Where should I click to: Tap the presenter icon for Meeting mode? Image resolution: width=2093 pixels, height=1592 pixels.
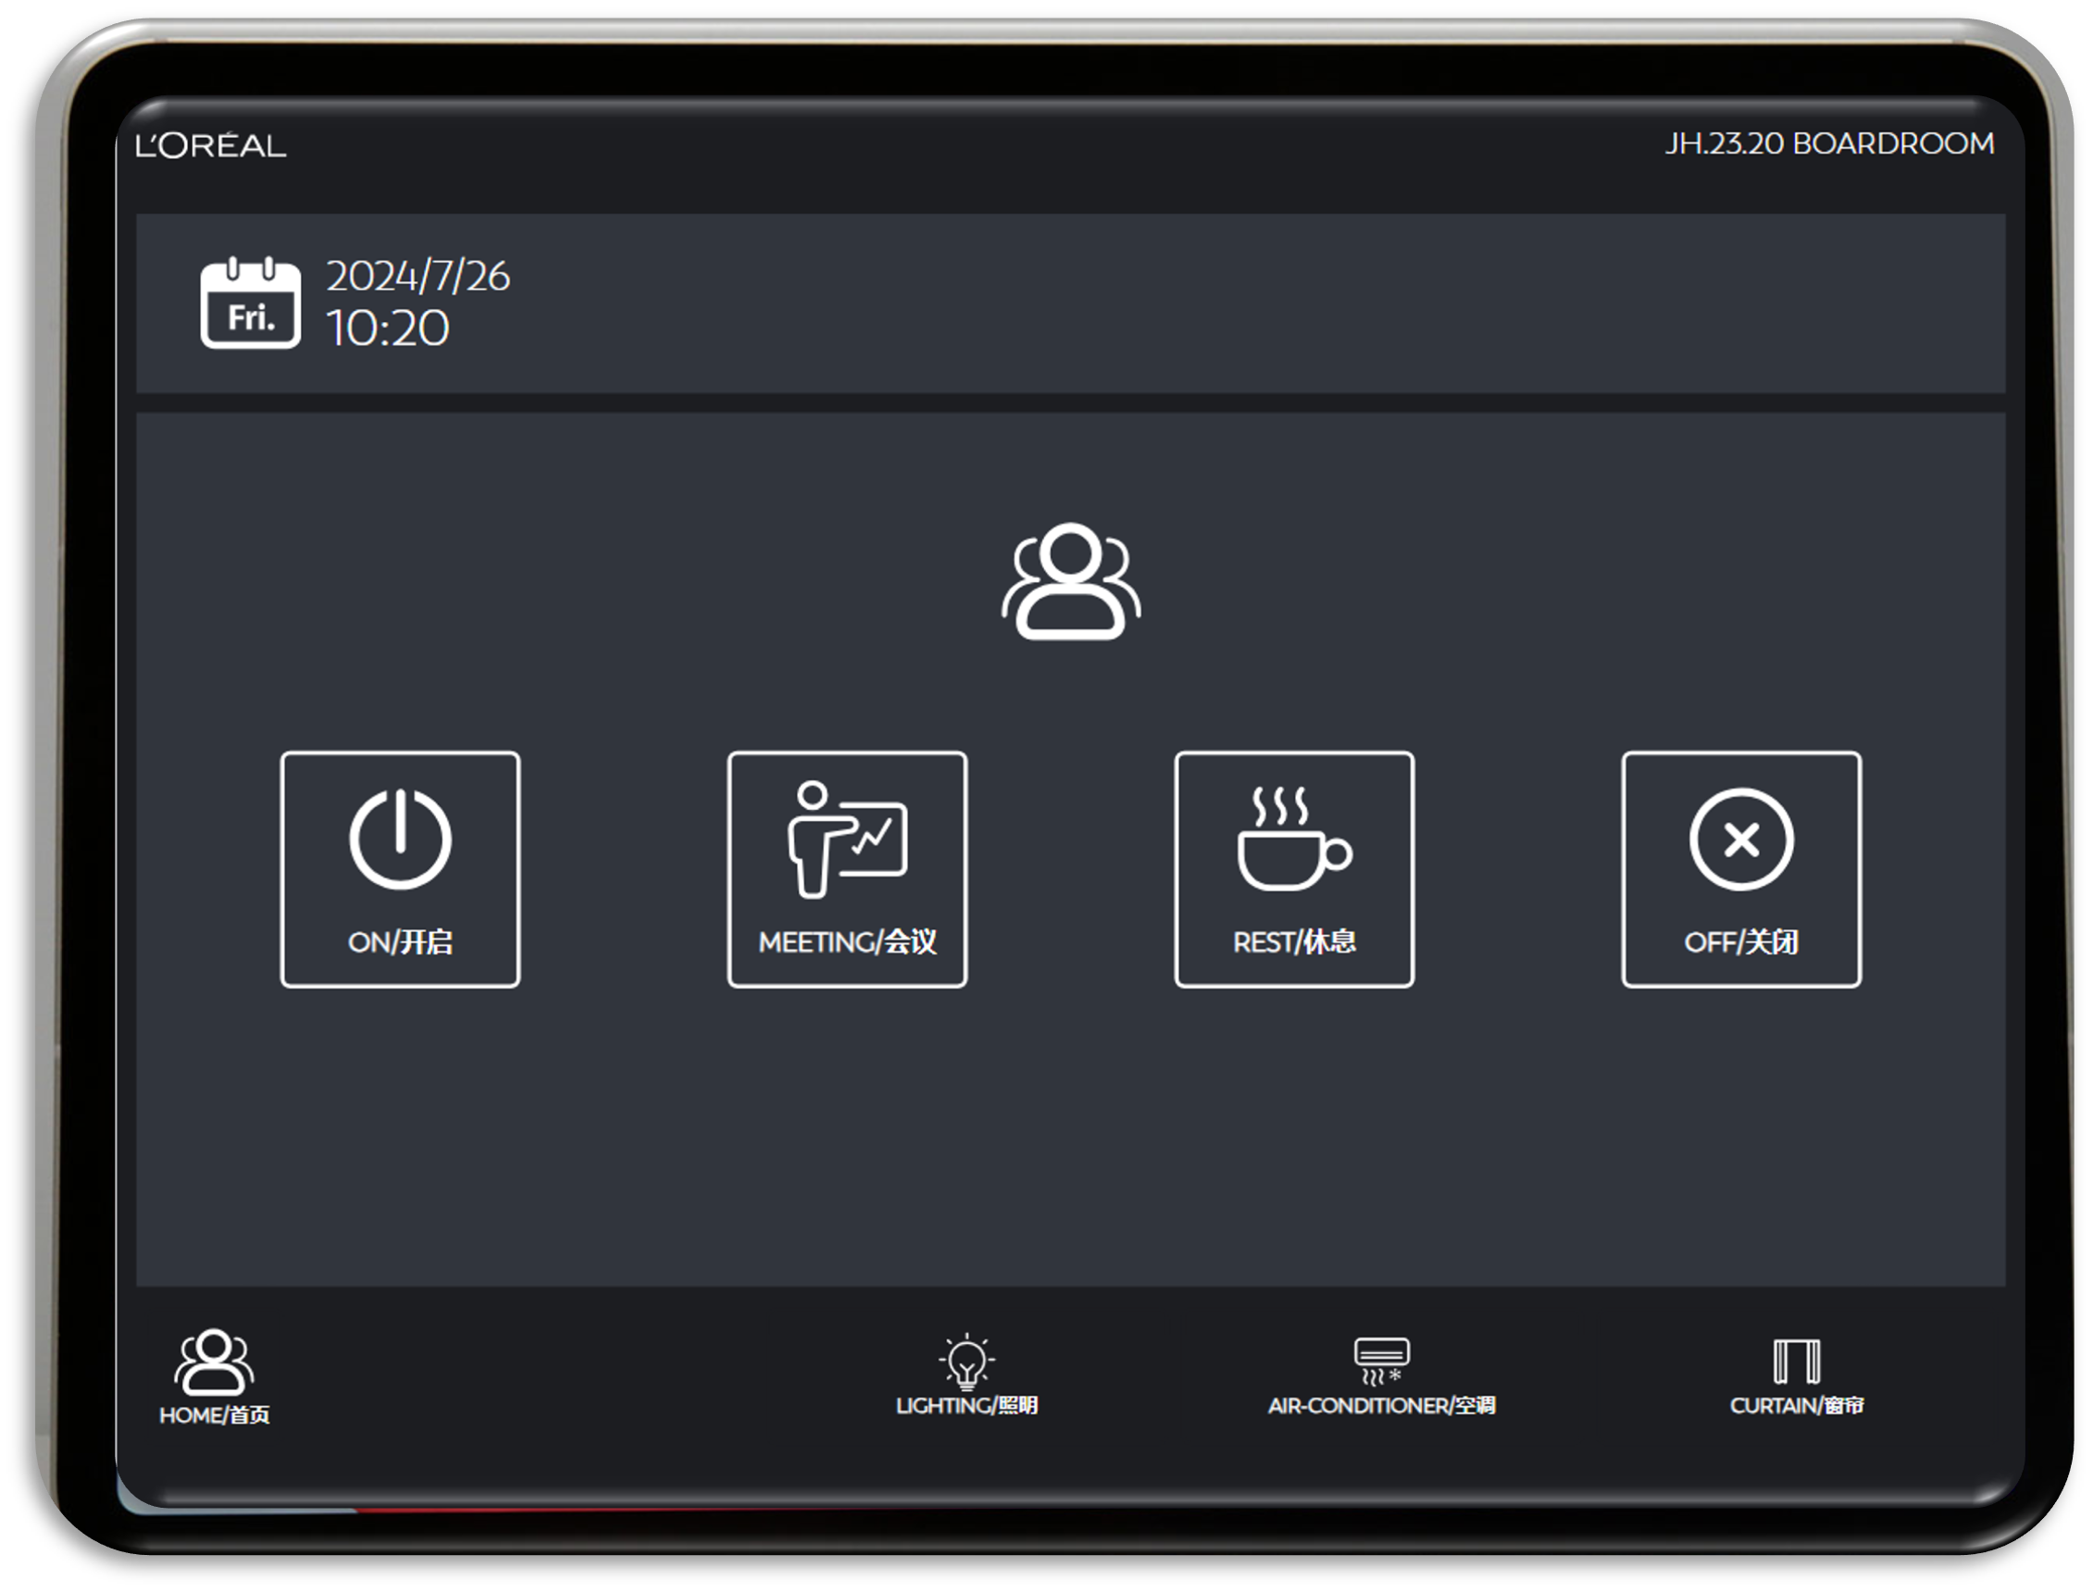(846, 840)
